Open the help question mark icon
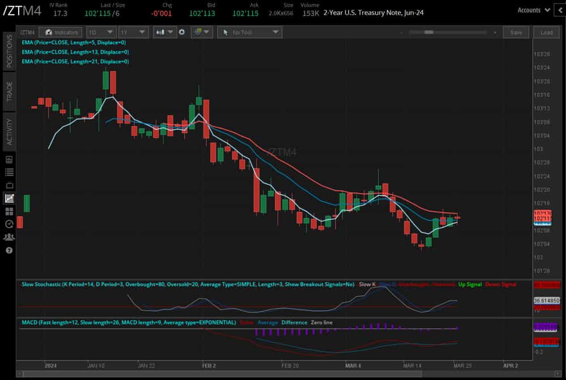The width and height of the screenshot is (566, 380). coord(9,249)
